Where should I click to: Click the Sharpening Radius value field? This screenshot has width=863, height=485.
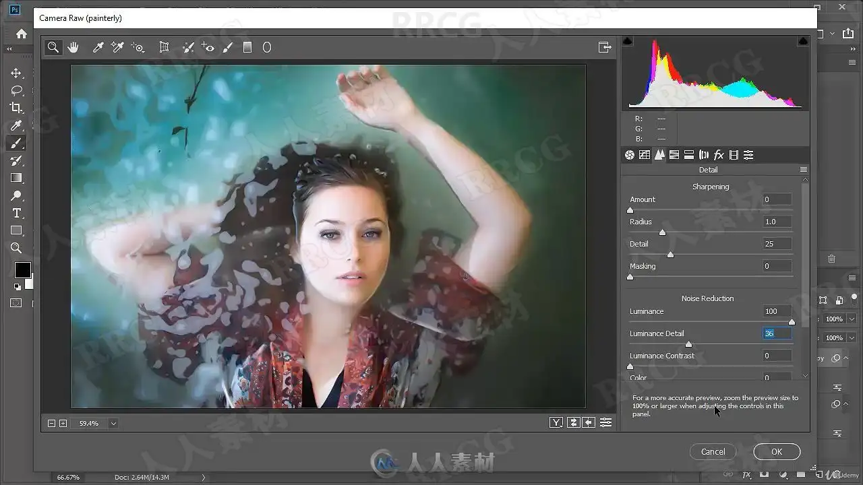click(777, 222)
